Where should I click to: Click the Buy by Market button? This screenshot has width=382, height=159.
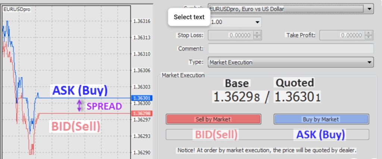pyautogui.click(x=321, y=119)
